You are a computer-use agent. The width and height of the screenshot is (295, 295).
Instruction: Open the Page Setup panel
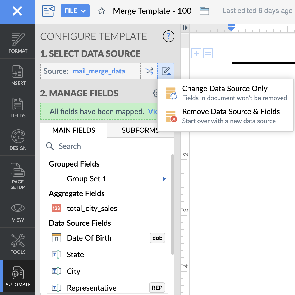pos(18,176)
